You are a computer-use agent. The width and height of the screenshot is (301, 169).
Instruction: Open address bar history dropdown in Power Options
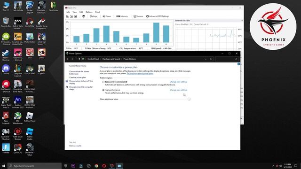206,59
